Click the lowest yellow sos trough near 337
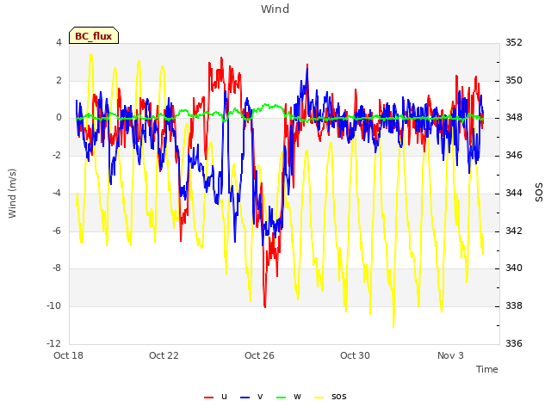The width and height of the screenshot is (551, 413). click(393, 326)
